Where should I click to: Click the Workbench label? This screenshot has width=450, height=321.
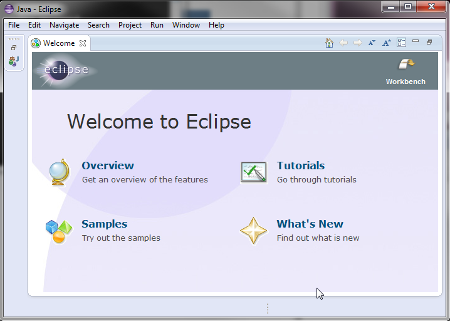point(406,82)
